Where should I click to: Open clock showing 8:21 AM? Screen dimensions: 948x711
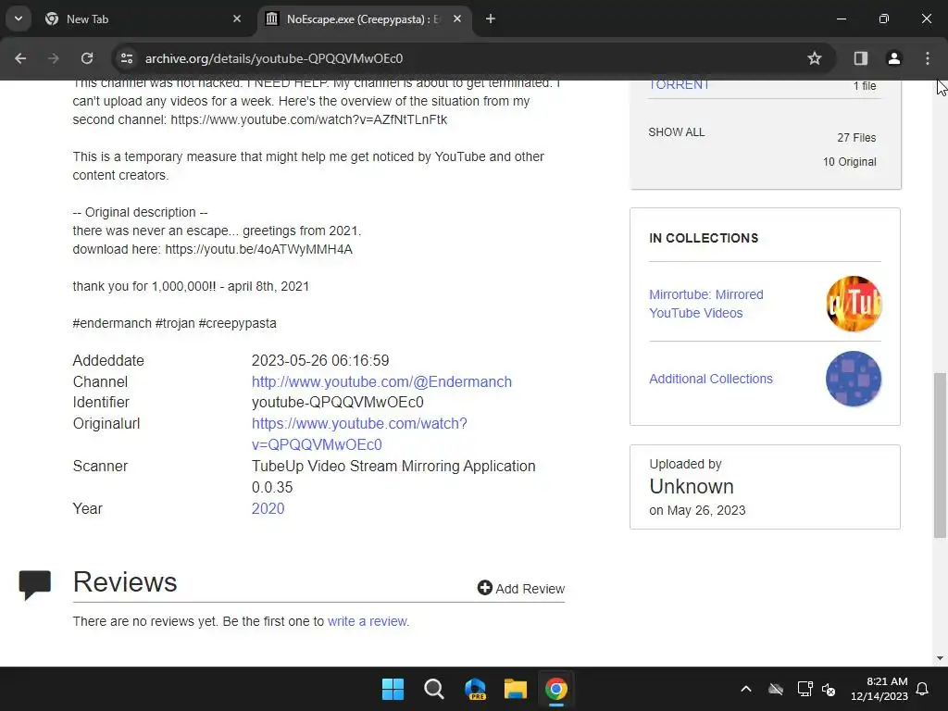coord(879,689)
